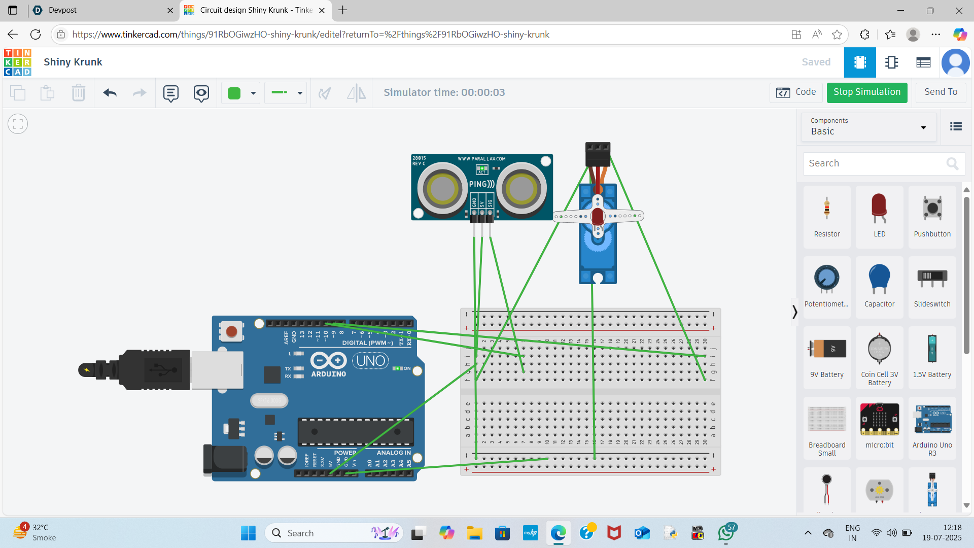Screen dimensions: 974x548
Task: Toggle components list view button
Action: tap(956, 126)
